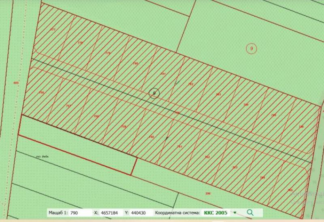The height and width of the screenshot is (222, 324).
Task: Select parcel 762 on the map
Action: [x=207, y=157]
